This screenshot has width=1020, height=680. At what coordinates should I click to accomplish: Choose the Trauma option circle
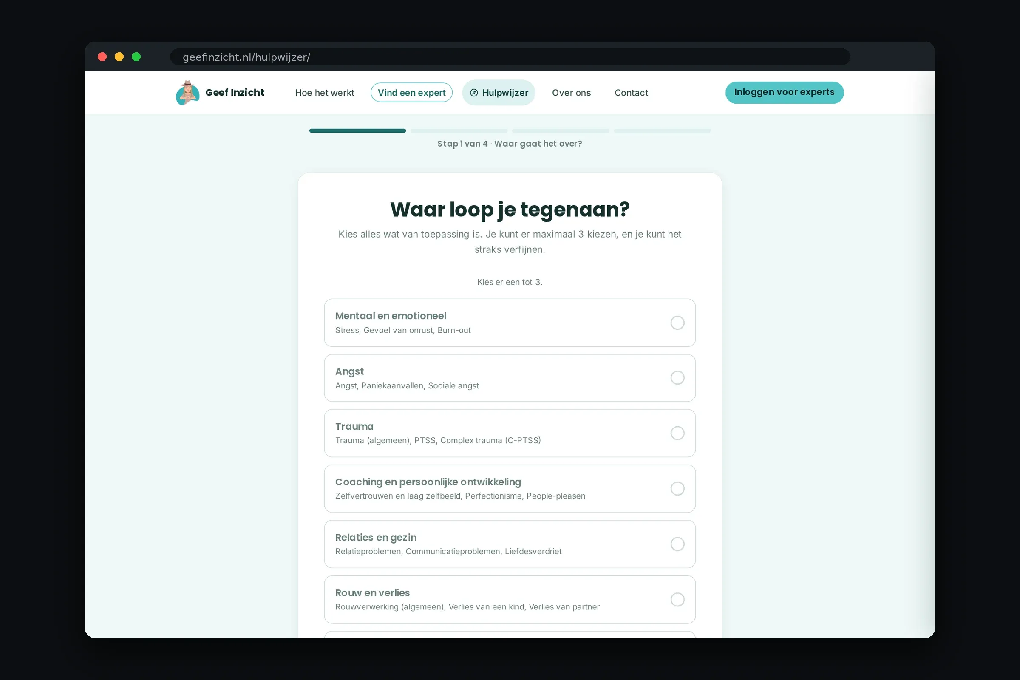tap(677, 433)
